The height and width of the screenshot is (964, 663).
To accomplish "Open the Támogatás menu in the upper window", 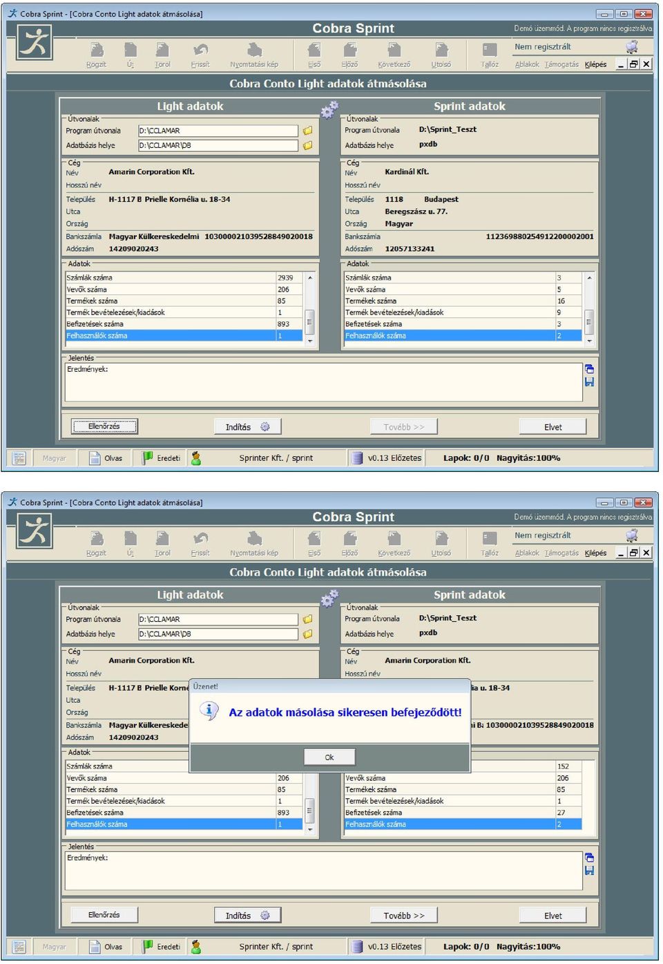I will pyautogui.click(x=561, y=64).
